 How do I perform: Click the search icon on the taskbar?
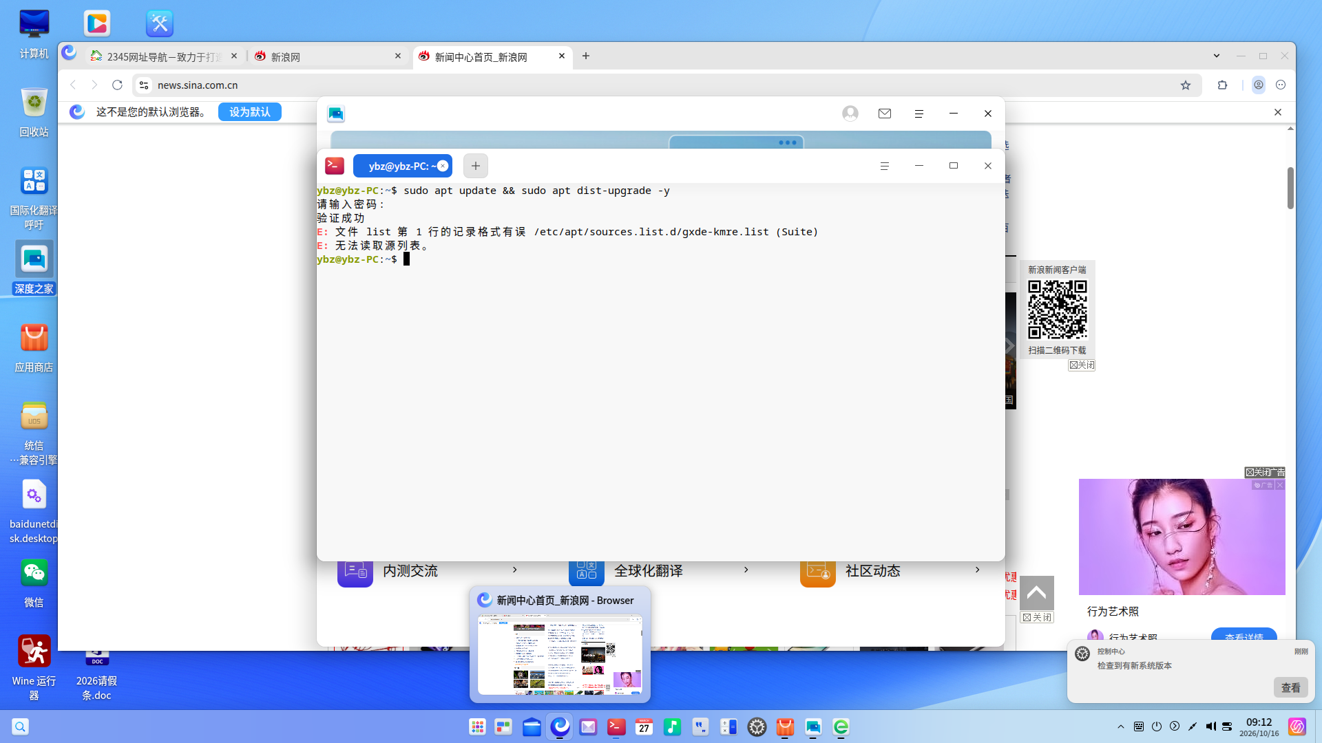pyautogui.click(x=20, y=726)
